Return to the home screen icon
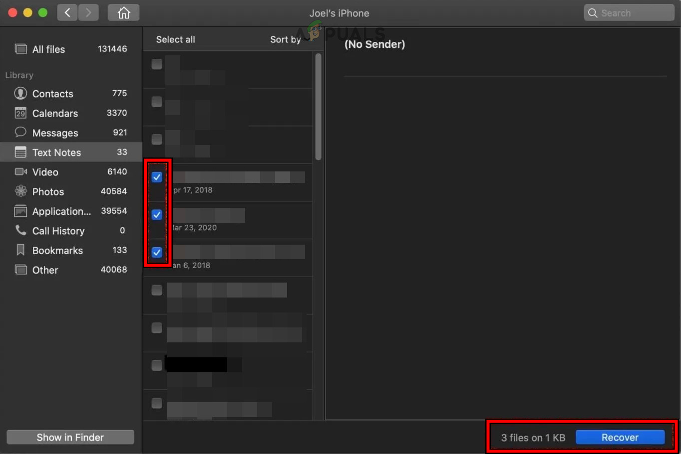The height and width of the screenshot is (454, 681). pos(123,12)
